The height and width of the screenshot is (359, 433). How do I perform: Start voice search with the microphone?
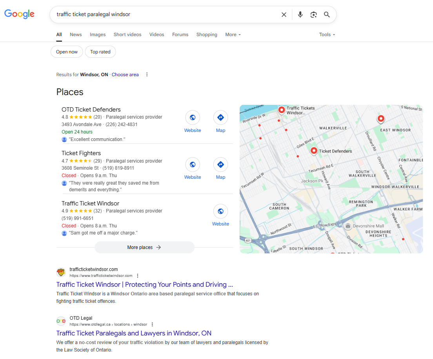(300, 15)
